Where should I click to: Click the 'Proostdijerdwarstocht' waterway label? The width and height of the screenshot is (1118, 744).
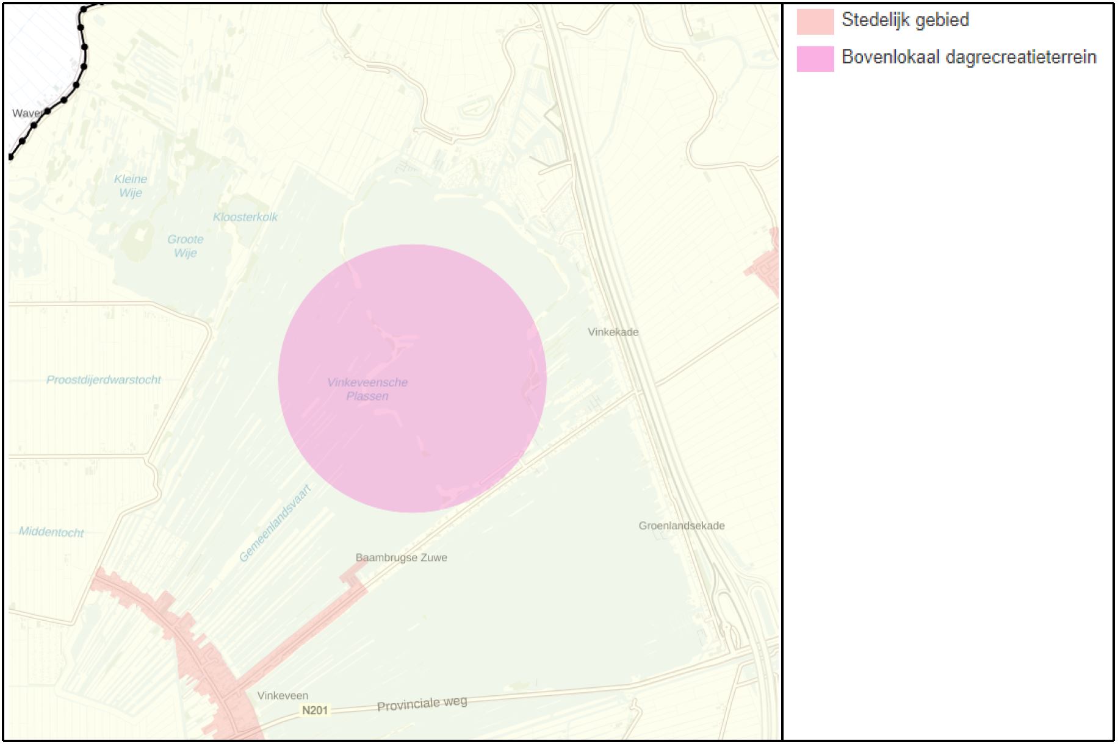point(104,379)
